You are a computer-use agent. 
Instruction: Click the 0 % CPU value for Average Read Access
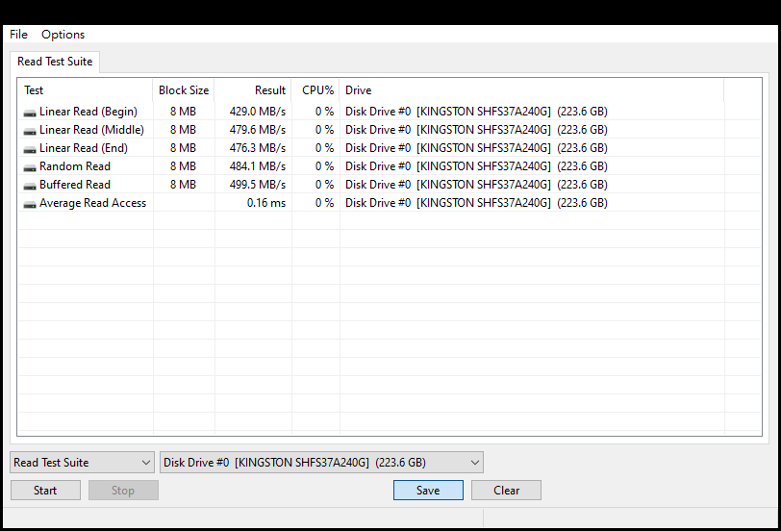[324, 203]
